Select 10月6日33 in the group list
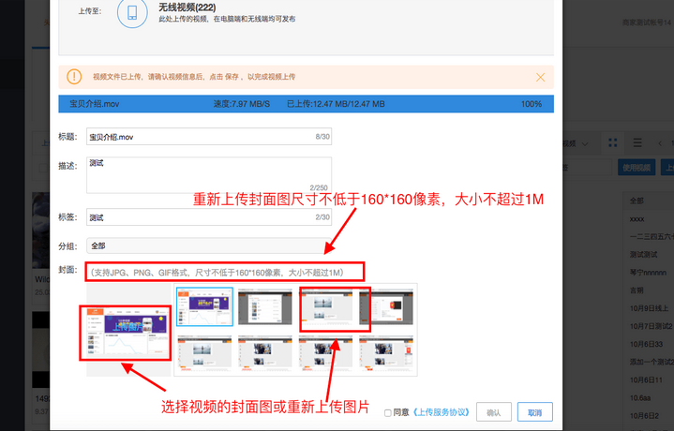The height and width of the screenshot is (431, 674). (647, 344)
